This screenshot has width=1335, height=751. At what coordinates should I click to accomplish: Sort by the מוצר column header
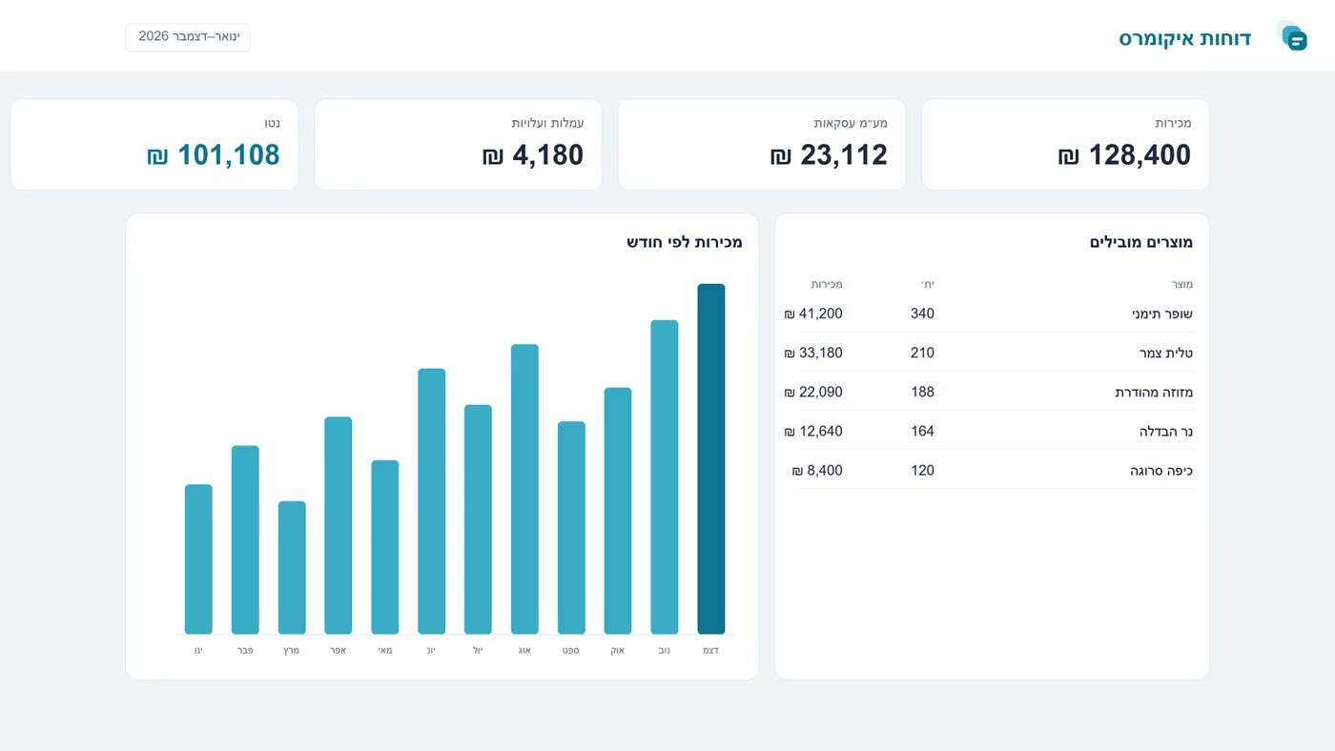point(1182,284)
